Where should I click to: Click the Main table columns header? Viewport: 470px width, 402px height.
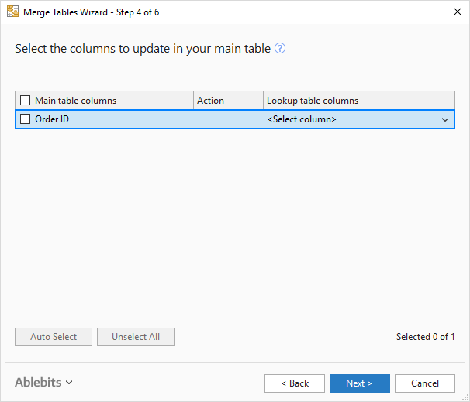[x=75, y=101]
